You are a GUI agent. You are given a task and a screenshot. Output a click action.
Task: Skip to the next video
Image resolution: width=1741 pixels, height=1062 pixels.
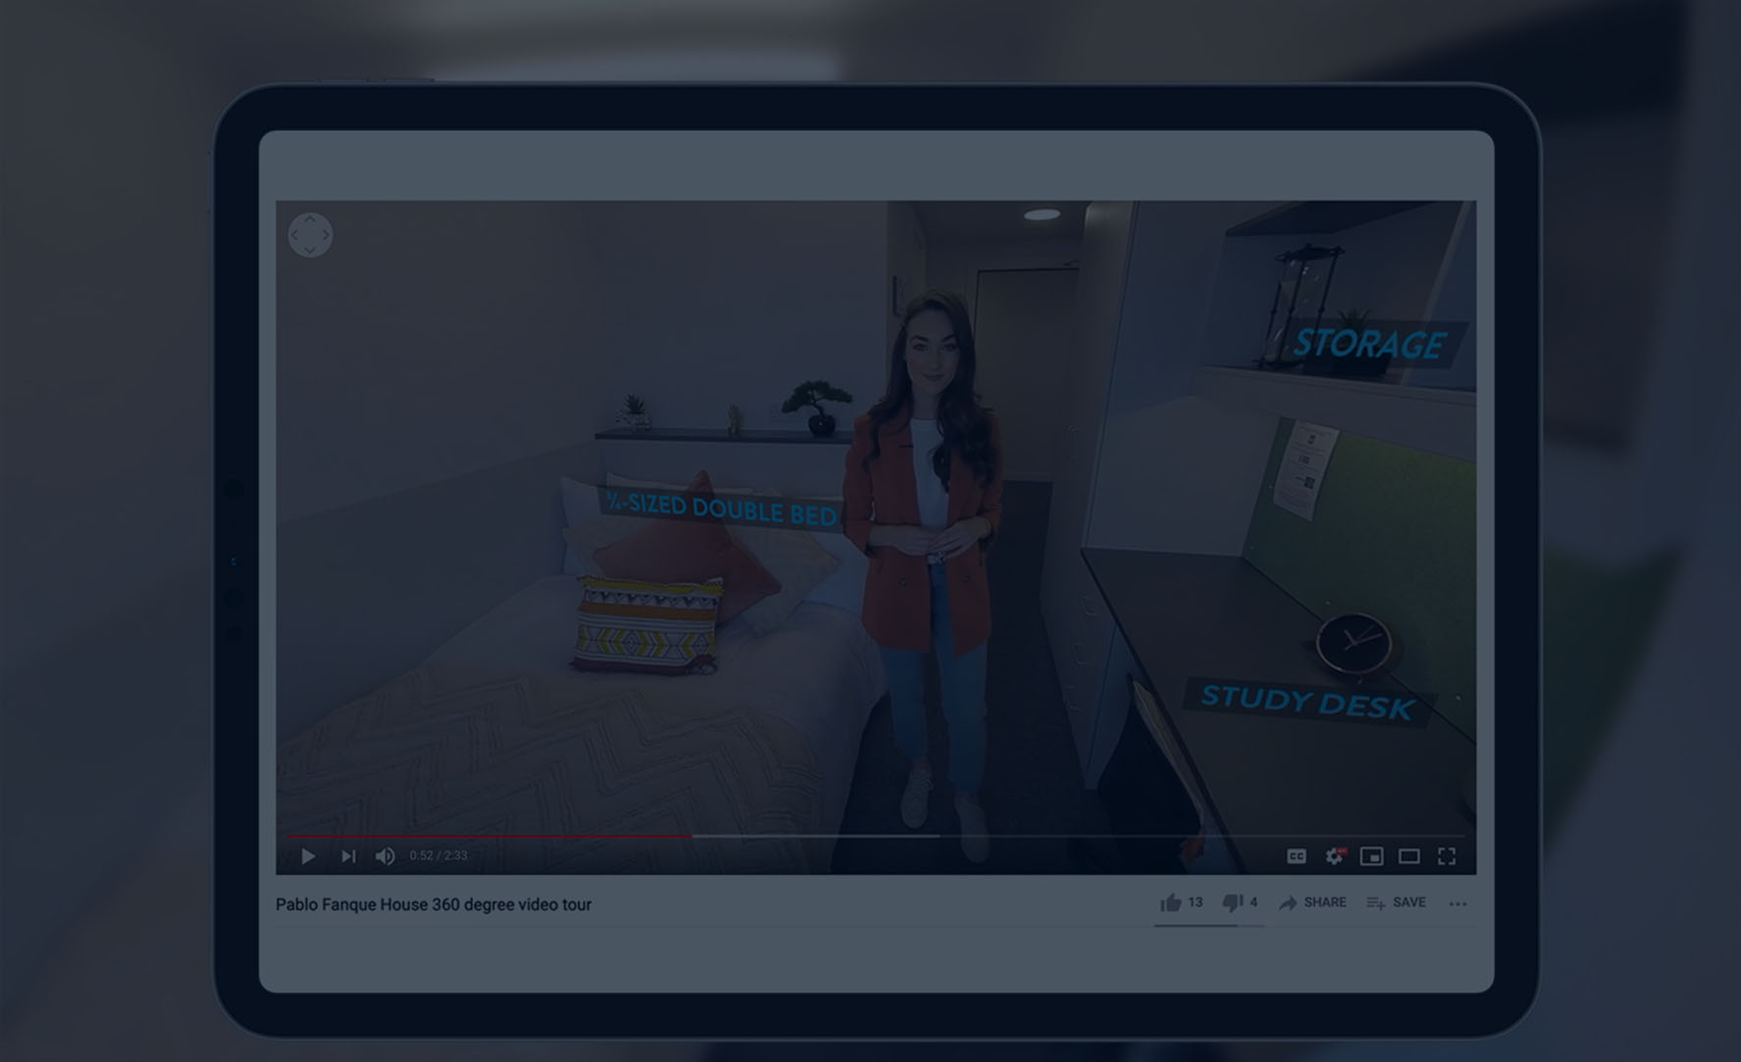pyautogui.click(x=348, y=856)
